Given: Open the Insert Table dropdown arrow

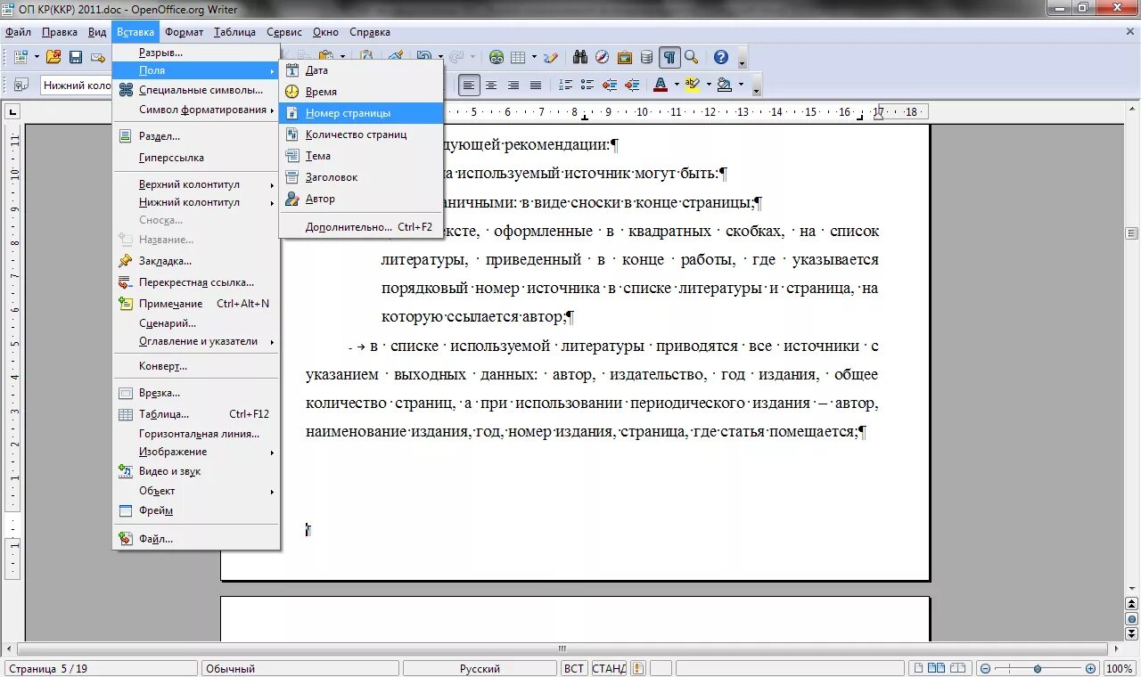Looking at the screenshot, I should (534, 57).
